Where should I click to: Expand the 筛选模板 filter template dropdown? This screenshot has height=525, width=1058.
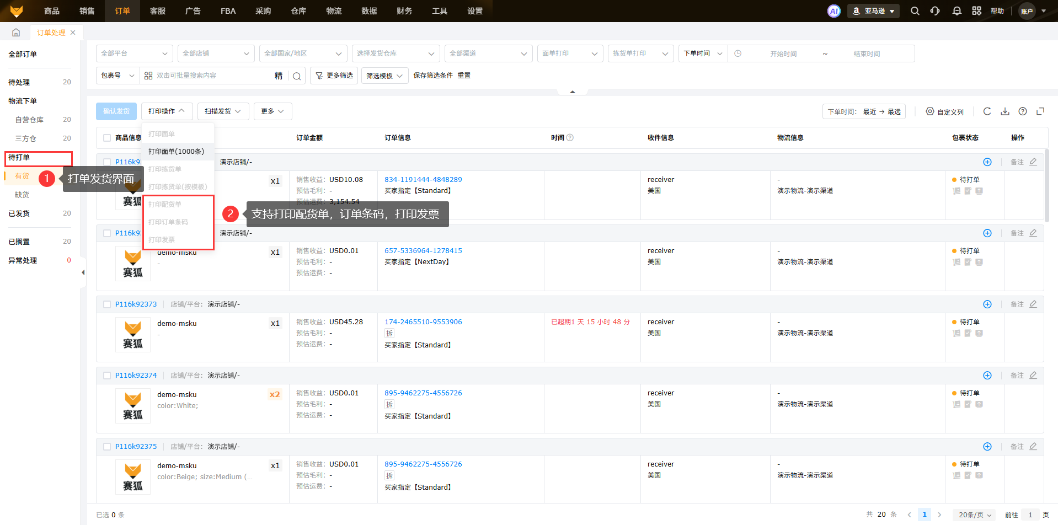point(384,76)
